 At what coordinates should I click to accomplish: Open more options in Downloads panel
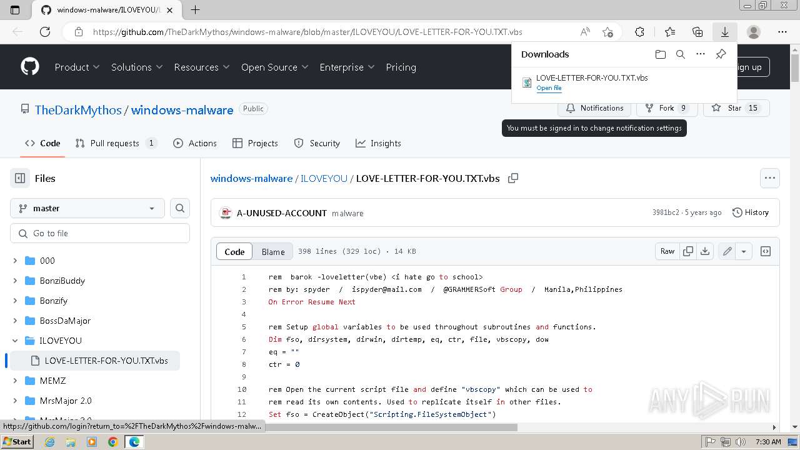[701, 54]
